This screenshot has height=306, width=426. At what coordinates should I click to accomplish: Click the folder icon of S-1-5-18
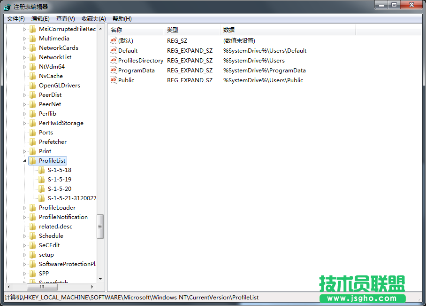(42, 170)
